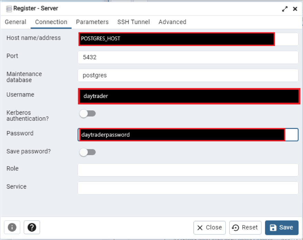Click the info icon button
Screen dimensions: 303x240
pos(12,227)
